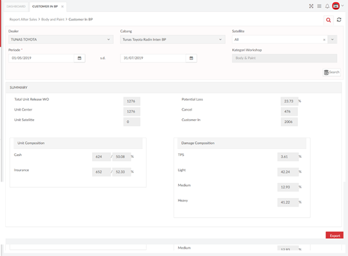Click TPS percentage 3.61
348x256 pixels.
pos(288,157)
